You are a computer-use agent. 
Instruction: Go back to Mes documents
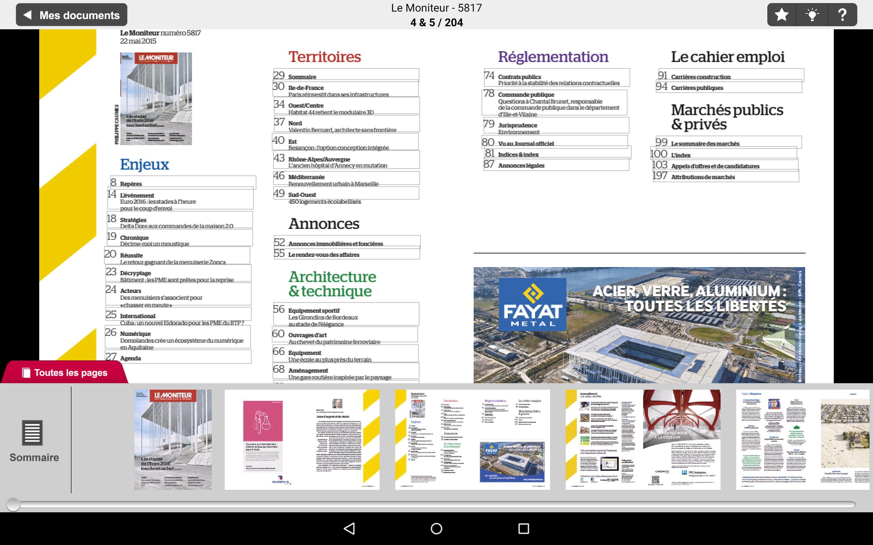point(71,15)
